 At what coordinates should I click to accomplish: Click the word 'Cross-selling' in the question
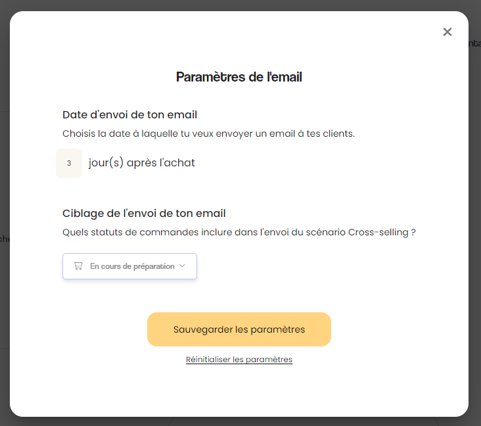[x=378, y=232]
